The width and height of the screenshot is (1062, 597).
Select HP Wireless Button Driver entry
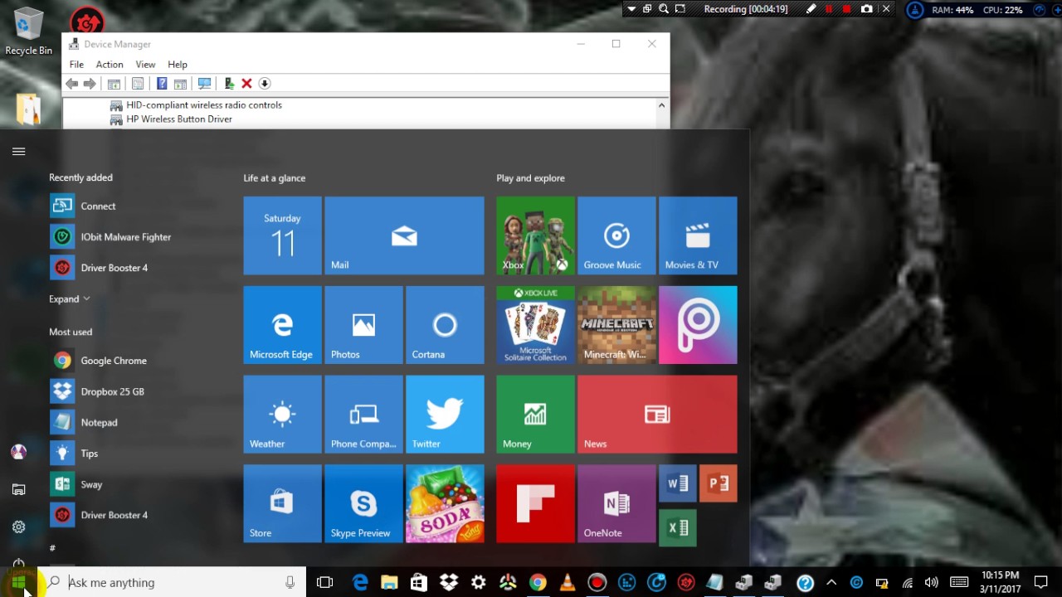point(179,119)
